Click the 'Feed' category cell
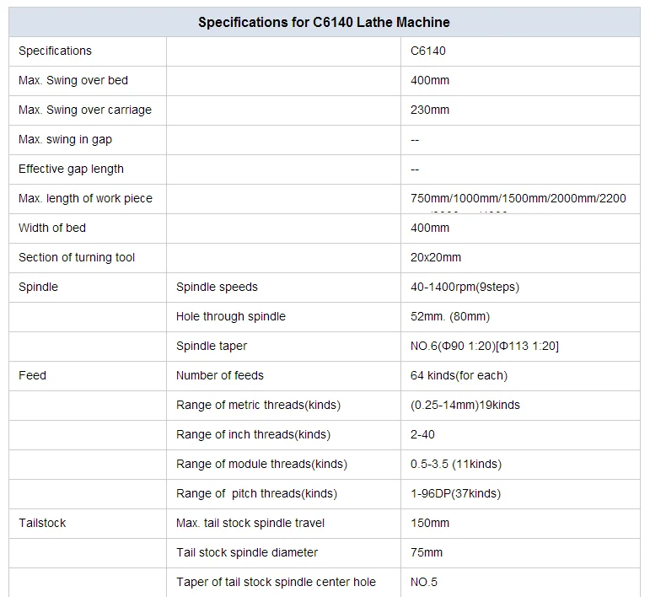Screen dimensions: 650x597 (32, 375)
